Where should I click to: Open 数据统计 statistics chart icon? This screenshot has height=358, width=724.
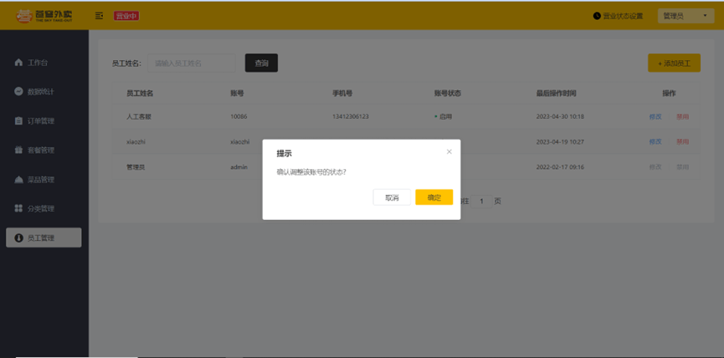pos(18,91)
